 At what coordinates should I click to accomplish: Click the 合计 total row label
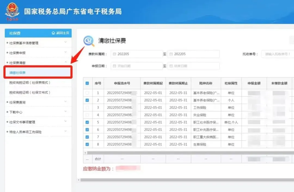(98, 159)
